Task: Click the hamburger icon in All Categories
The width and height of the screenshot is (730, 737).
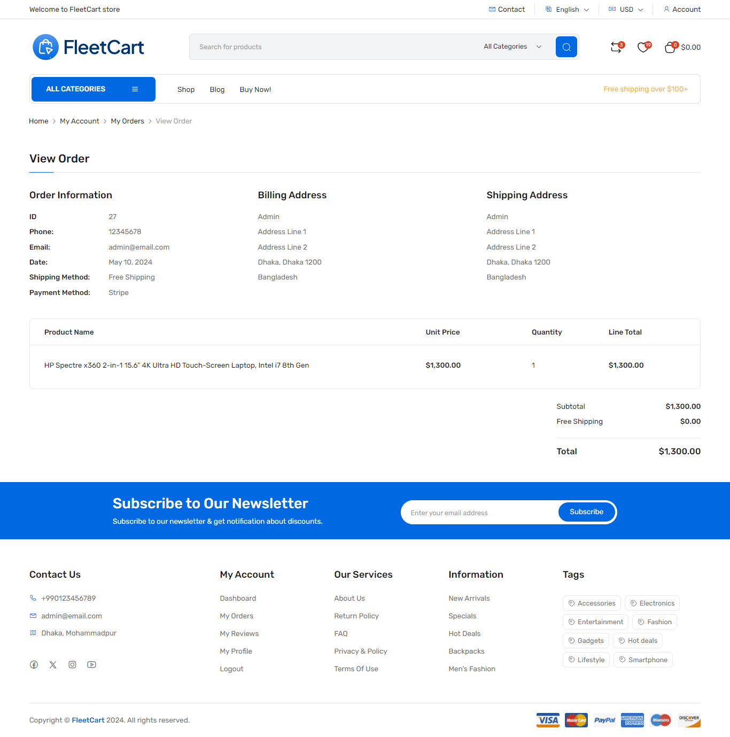Action: (x=135, y=89)
